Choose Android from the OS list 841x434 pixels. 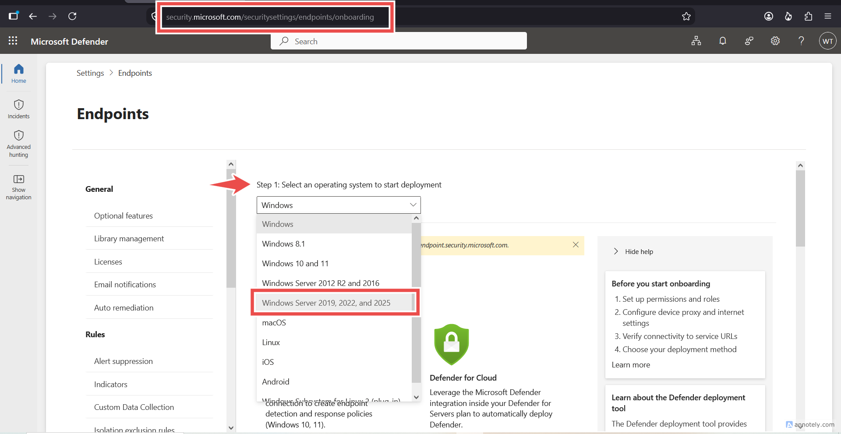(334, 381)
